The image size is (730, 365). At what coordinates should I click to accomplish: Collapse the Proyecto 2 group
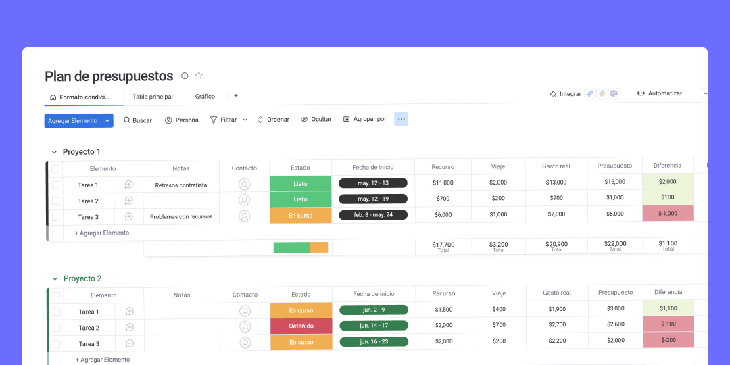[x=55, y=278]
